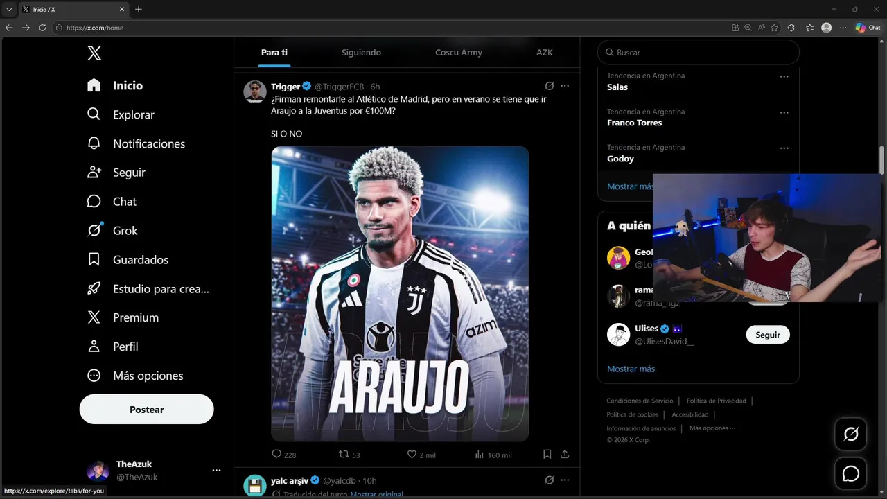Open more options on Trigger's post

pos(565,86)
